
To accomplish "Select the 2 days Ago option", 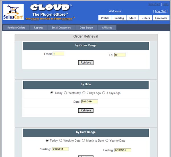I will pos(84,93).
